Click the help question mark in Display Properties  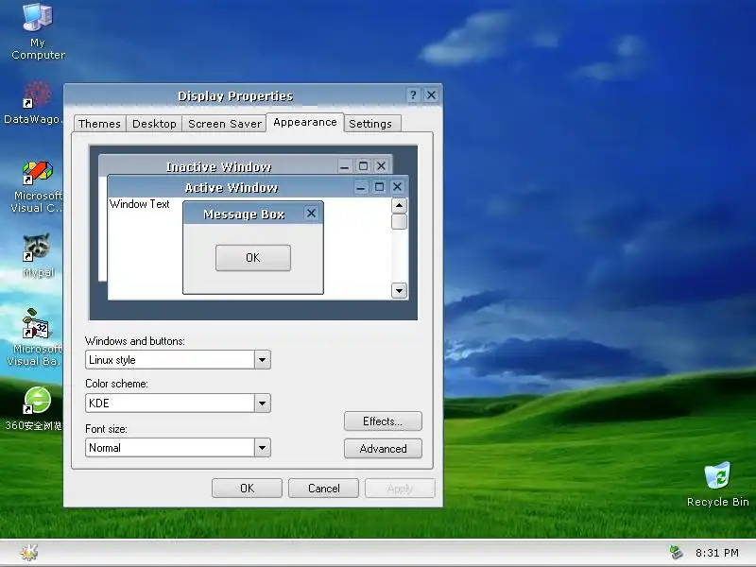pyautogui.click(x=413, y=95)
